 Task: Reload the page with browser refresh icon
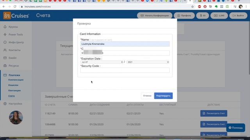15,7
